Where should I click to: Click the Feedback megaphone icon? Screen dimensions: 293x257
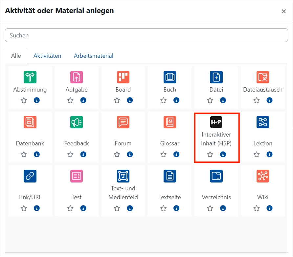pyautogui.click(x=76, y=122)
